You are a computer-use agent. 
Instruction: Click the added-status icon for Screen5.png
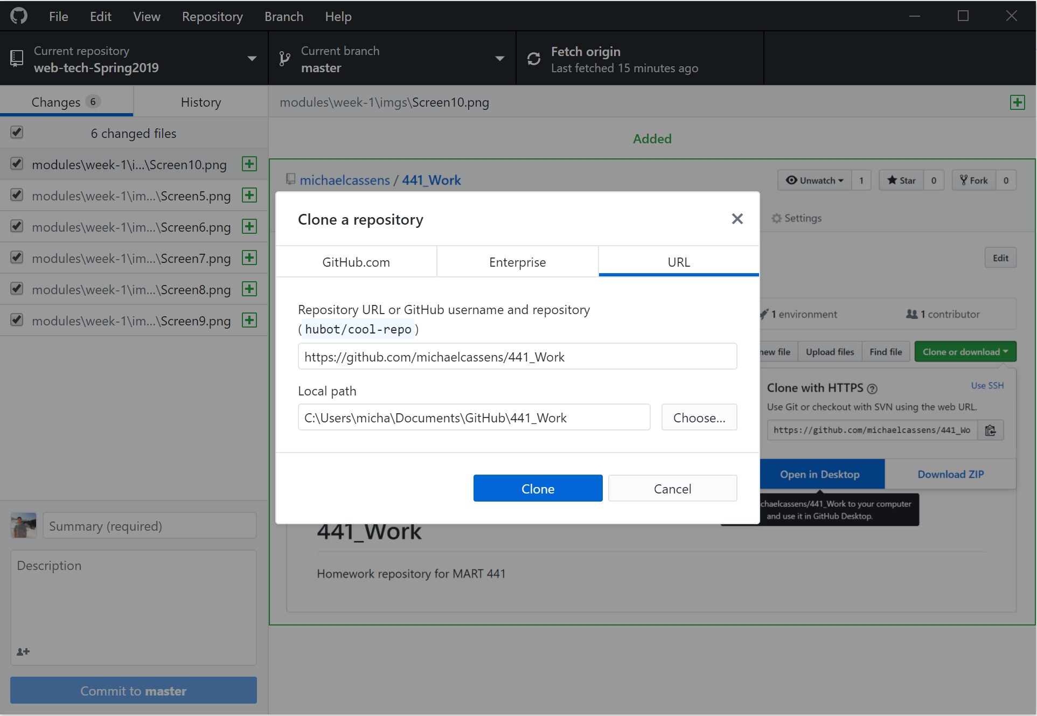tap(249, 195)
